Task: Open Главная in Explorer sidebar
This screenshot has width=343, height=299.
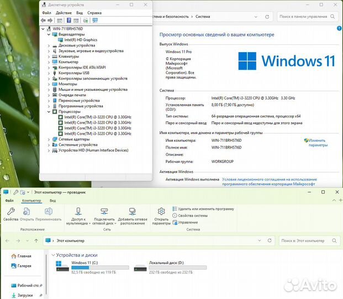Action: pos(22,256)
